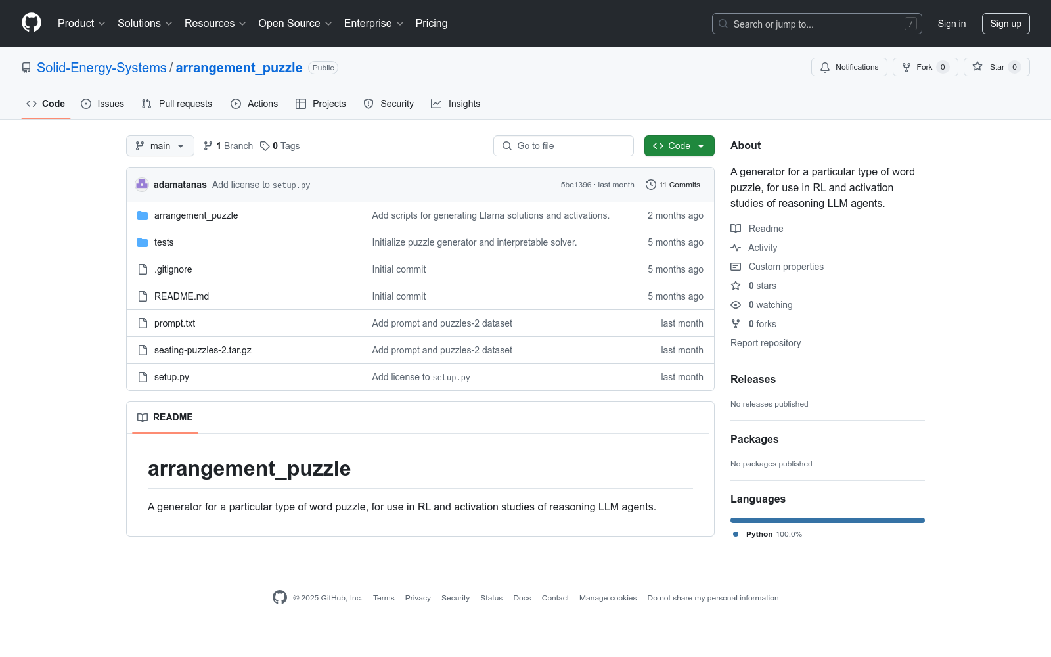Click the pulse icon beside Activity
1051x657 pixels.
[736, 248]
